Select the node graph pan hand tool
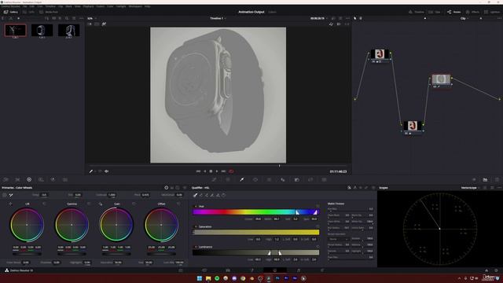The width and height of the screenshot is (503, 283). point(361,18)
